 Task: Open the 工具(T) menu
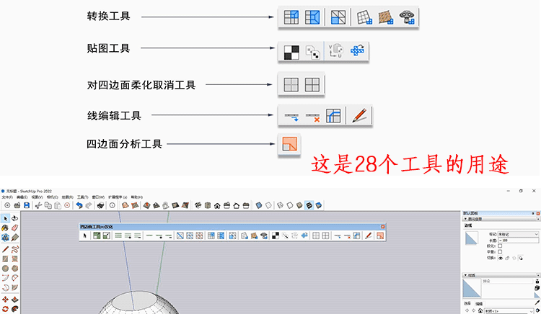tap(83, 197)
